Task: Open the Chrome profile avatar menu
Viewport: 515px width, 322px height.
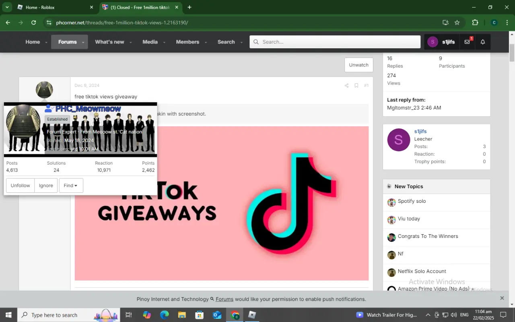Action: pyautogui.click(x=494, y=23)
